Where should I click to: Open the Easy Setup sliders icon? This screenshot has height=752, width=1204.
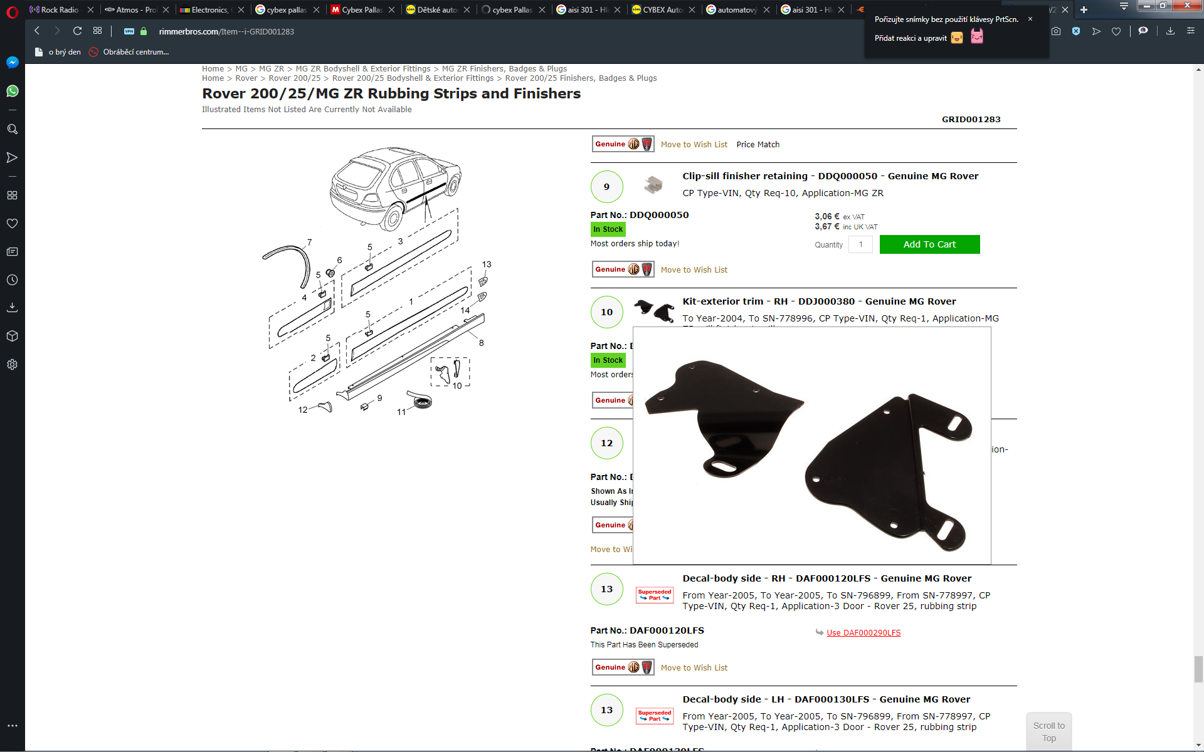pos(1191,31)
